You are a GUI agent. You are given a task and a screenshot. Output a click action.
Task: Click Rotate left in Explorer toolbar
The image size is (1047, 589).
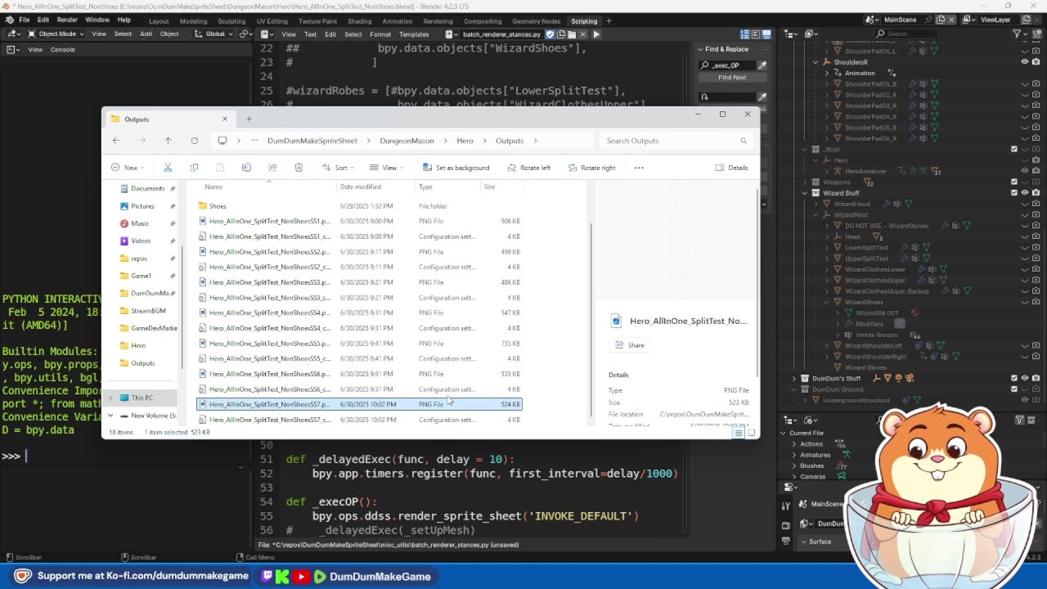[528, 168]
